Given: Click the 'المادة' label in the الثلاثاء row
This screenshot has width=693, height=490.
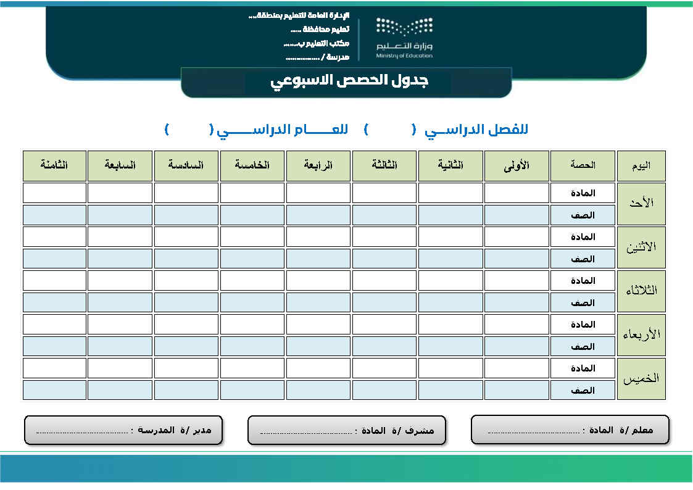Looking at the screenshot, I should 583,281.
